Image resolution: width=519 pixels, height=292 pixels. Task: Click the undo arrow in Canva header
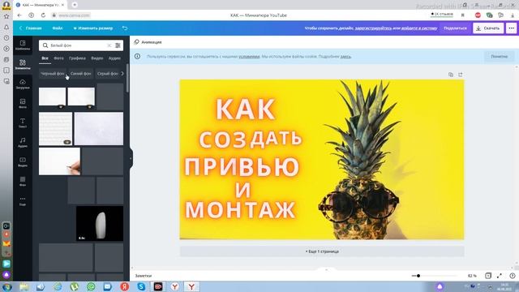125,28
